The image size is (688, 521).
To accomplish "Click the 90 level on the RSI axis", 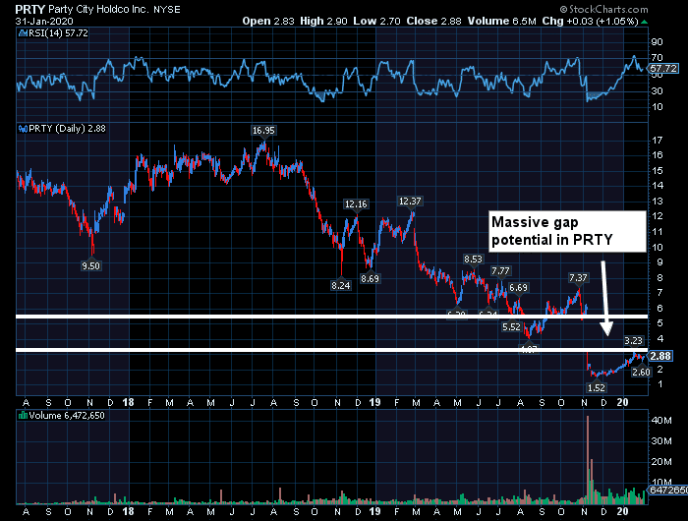I will click(x=657, y=42).
